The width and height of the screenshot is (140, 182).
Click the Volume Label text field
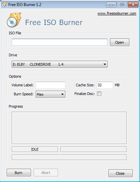click(50, 85)
